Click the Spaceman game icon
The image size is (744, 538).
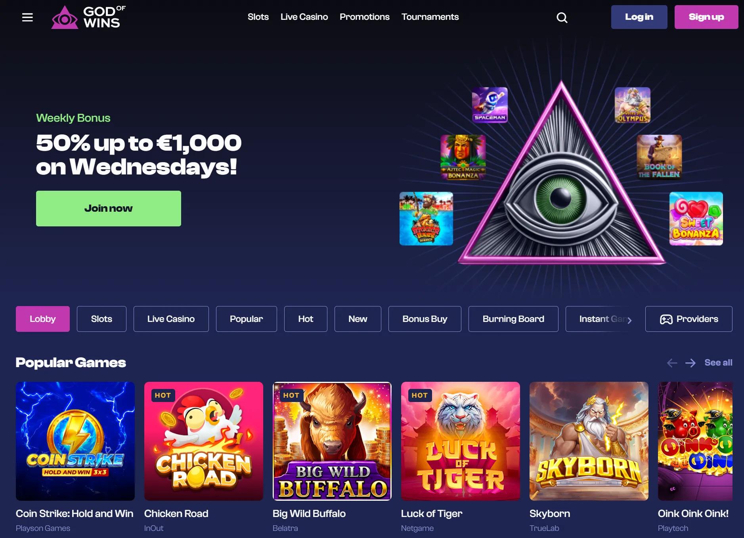click(x=490, y=105)
